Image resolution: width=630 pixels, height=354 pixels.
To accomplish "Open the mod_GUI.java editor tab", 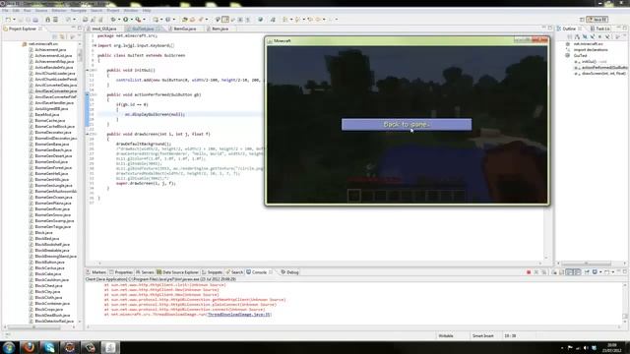I will pyautogui.click(x=104, y=29).
